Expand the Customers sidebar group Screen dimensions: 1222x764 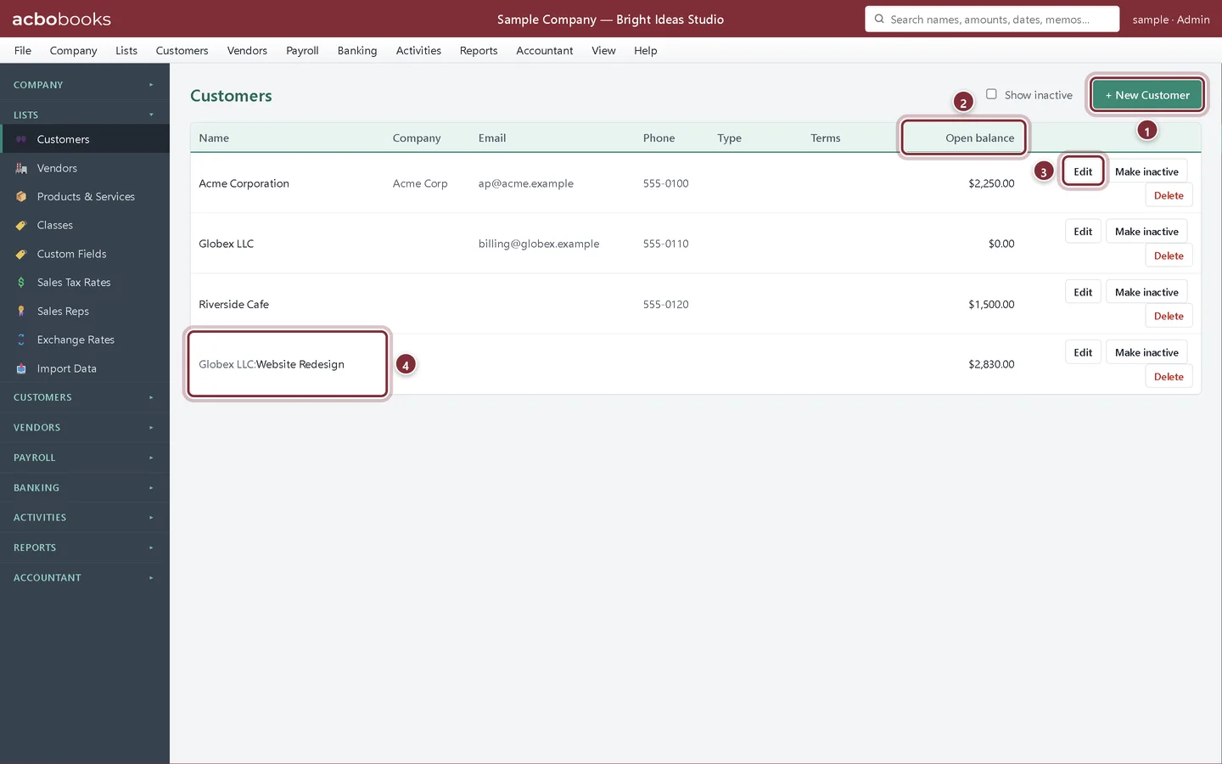[85, 397]
